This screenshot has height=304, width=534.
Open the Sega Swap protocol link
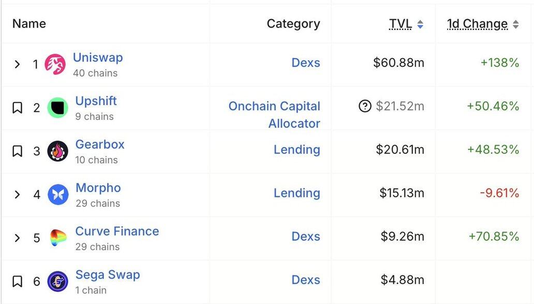[108, 274]
